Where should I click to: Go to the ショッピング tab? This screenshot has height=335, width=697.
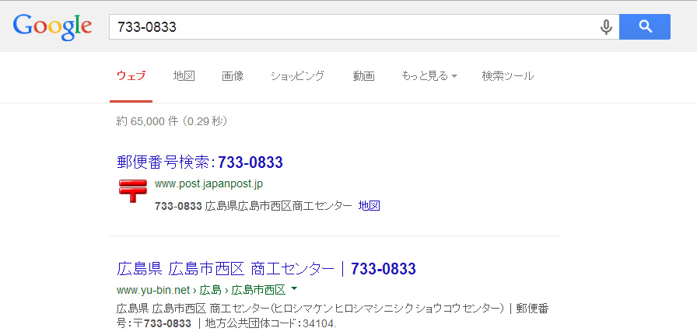tap(298, 76)
